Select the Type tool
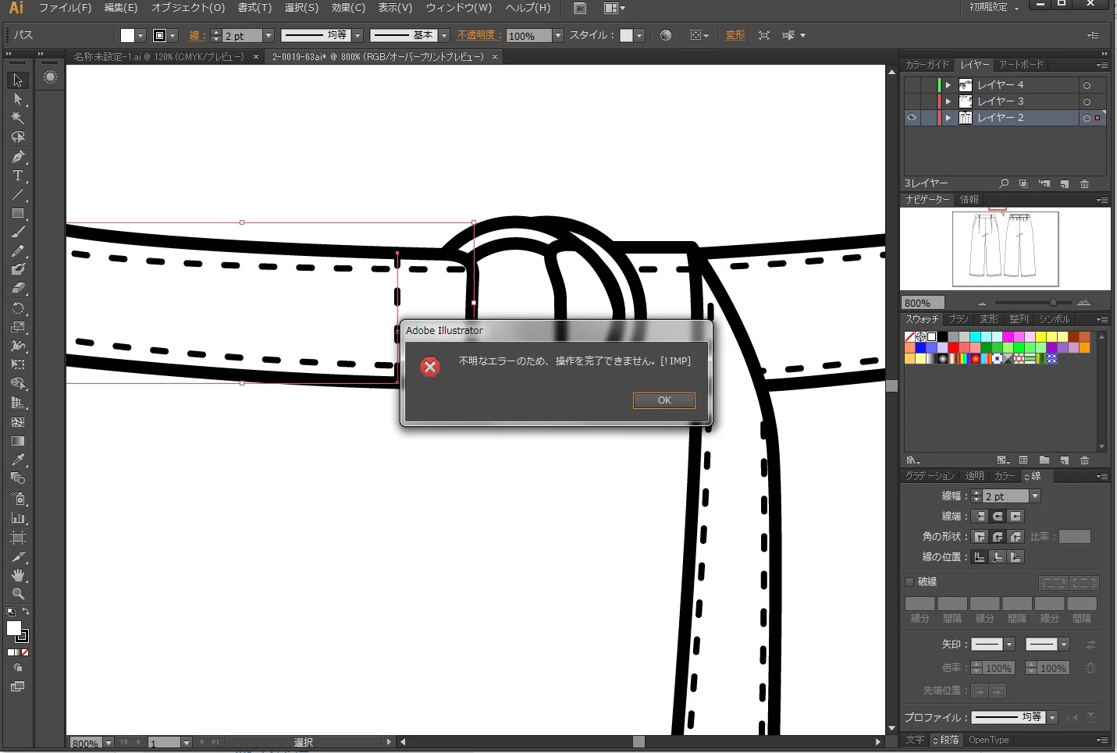This screenshot has width=1117, height=753. tap(18, 176)
